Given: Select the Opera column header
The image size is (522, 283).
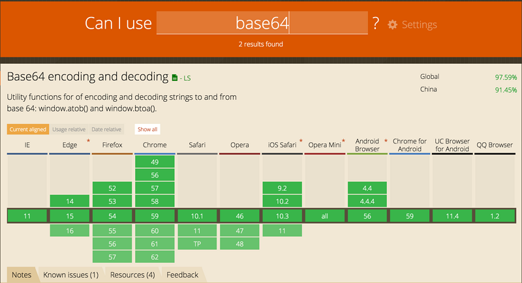Looking at the screenshot, I should pos(239,145).
